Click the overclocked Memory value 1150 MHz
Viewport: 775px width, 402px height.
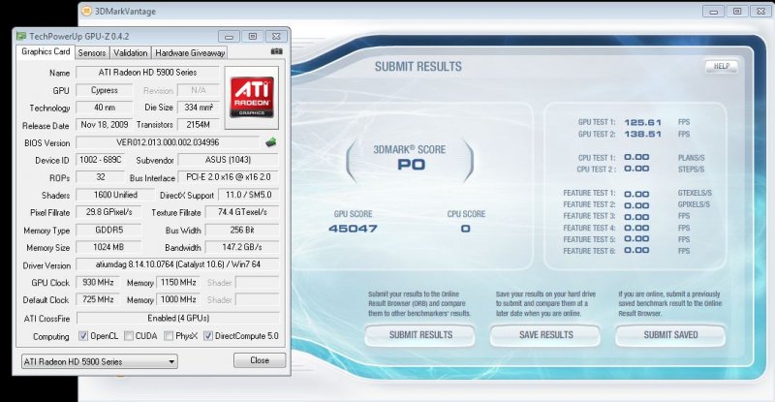coord(178,282)
